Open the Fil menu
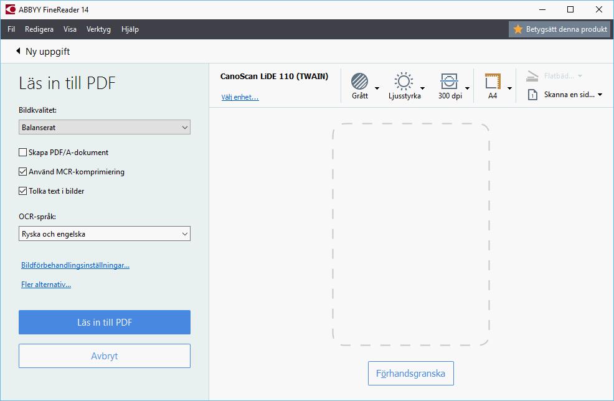614x401 pixels. pyautogui.click(x=11, y=29)
